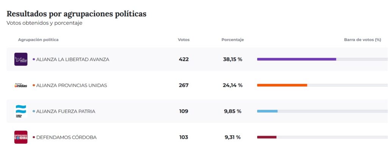Select the ALIANZA FUERZA PATRIA name

pos(66,112)
